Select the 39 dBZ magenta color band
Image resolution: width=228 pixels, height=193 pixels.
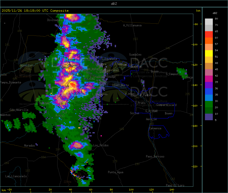(x=209, y=79)
